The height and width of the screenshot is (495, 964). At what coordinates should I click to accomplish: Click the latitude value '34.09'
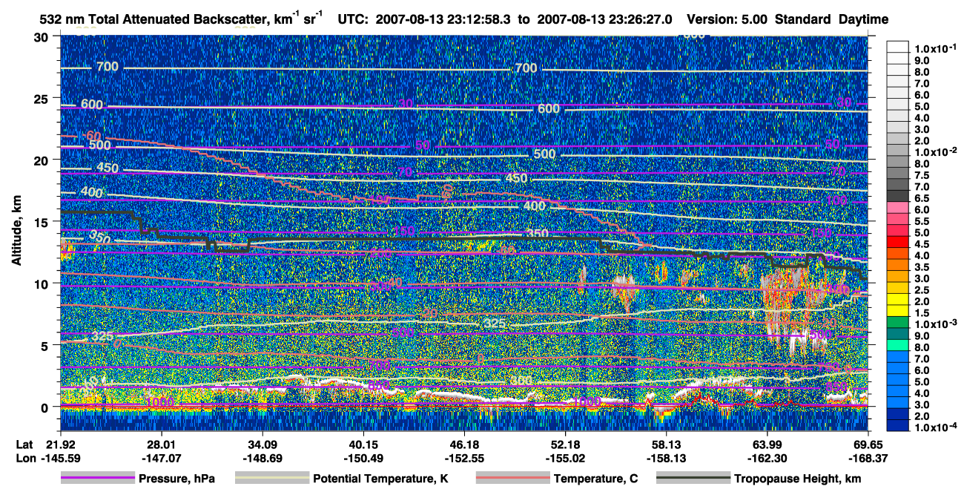click(262, 444)
